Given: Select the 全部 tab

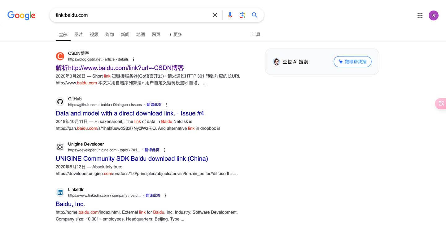Looking at the screenshot, I should point(63,34).
